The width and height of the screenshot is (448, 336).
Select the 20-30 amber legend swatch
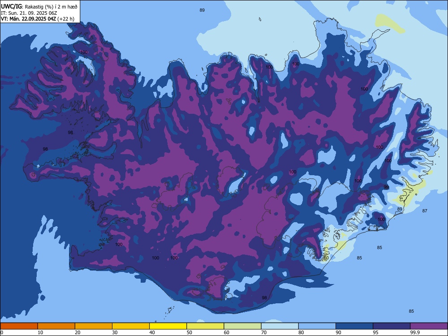click(94, 326)
